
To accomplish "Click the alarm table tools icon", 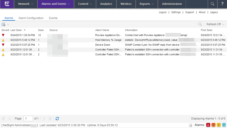I will click(x=3, y=24).
